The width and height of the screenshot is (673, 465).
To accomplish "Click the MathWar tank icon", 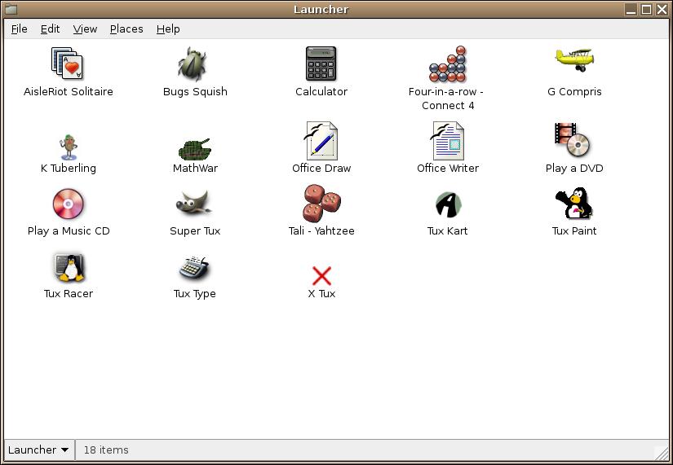I will pos(195,148).
